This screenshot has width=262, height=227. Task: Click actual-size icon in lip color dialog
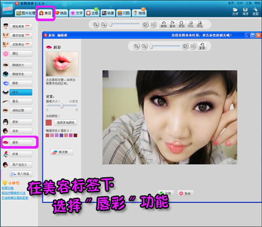pos(193,46)
